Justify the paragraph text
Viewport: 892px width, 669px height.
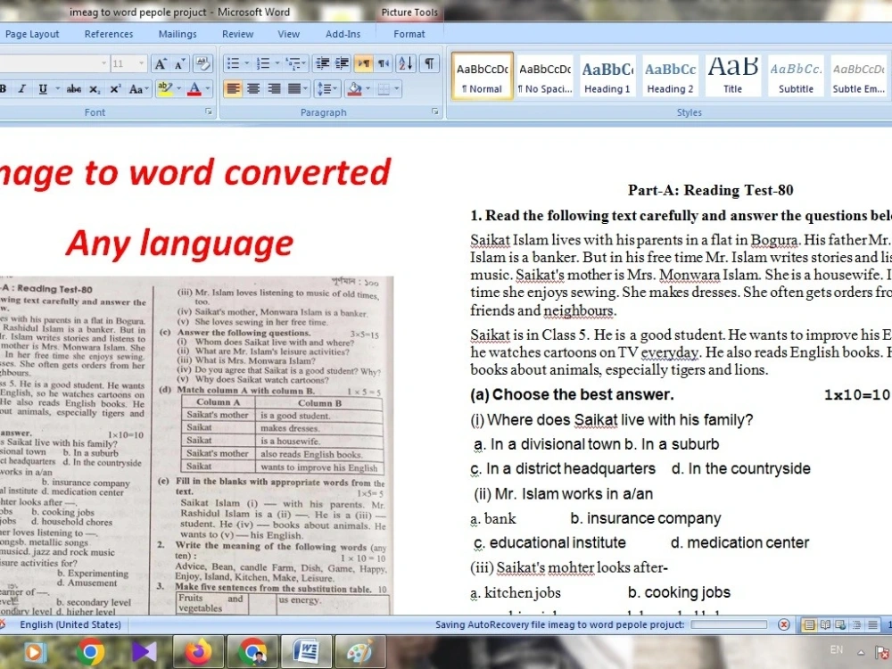[294, 88]
